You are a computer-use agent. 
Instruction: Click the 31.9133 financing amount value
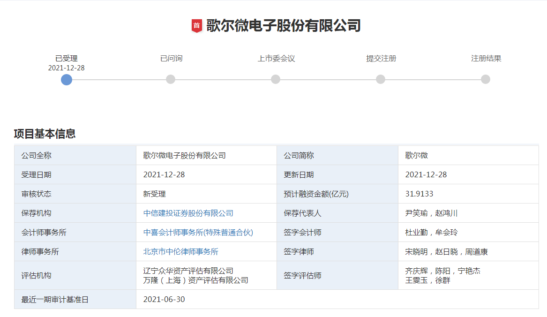click(x=419, y=194)
